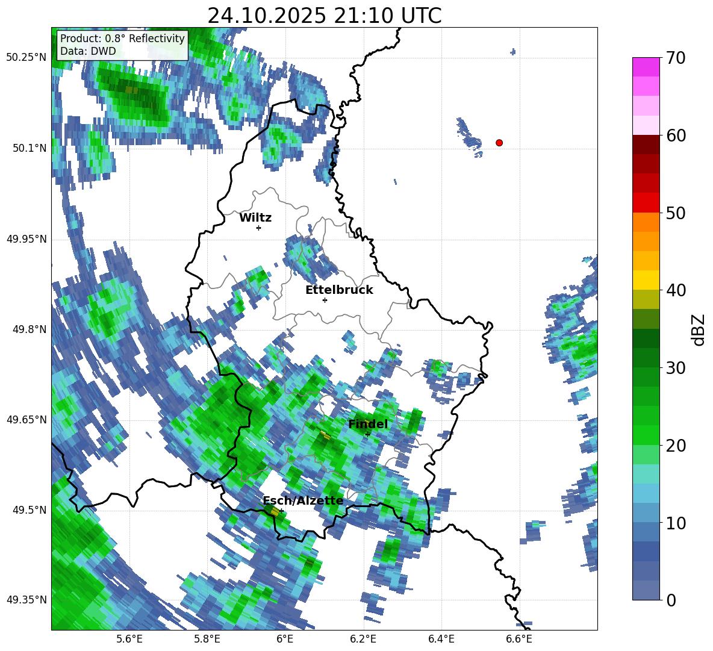Click the longitude label 5.8°E
The height and width of the screenshot is (651, 713).
click(207, 640)
